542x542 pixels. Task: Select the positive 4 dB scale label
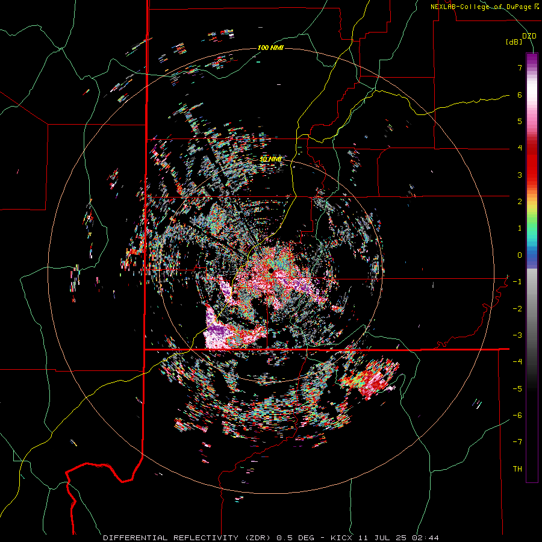click(520, 148)
